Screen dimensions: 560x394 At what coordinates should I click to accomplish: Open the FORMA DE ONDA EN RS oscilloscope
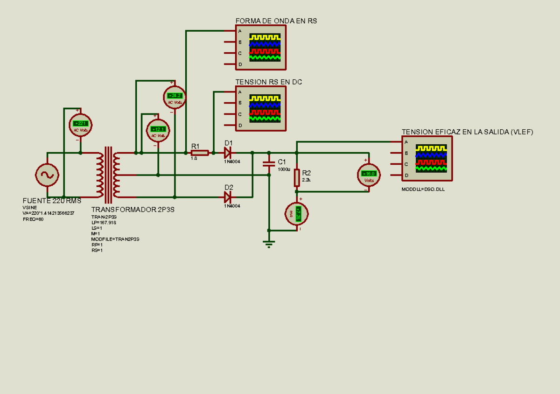(x=259, y=47)
